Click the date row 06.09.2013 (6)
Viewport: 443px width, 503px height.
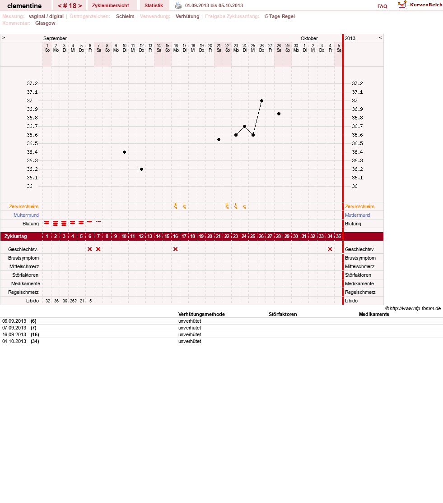point(221,321)
